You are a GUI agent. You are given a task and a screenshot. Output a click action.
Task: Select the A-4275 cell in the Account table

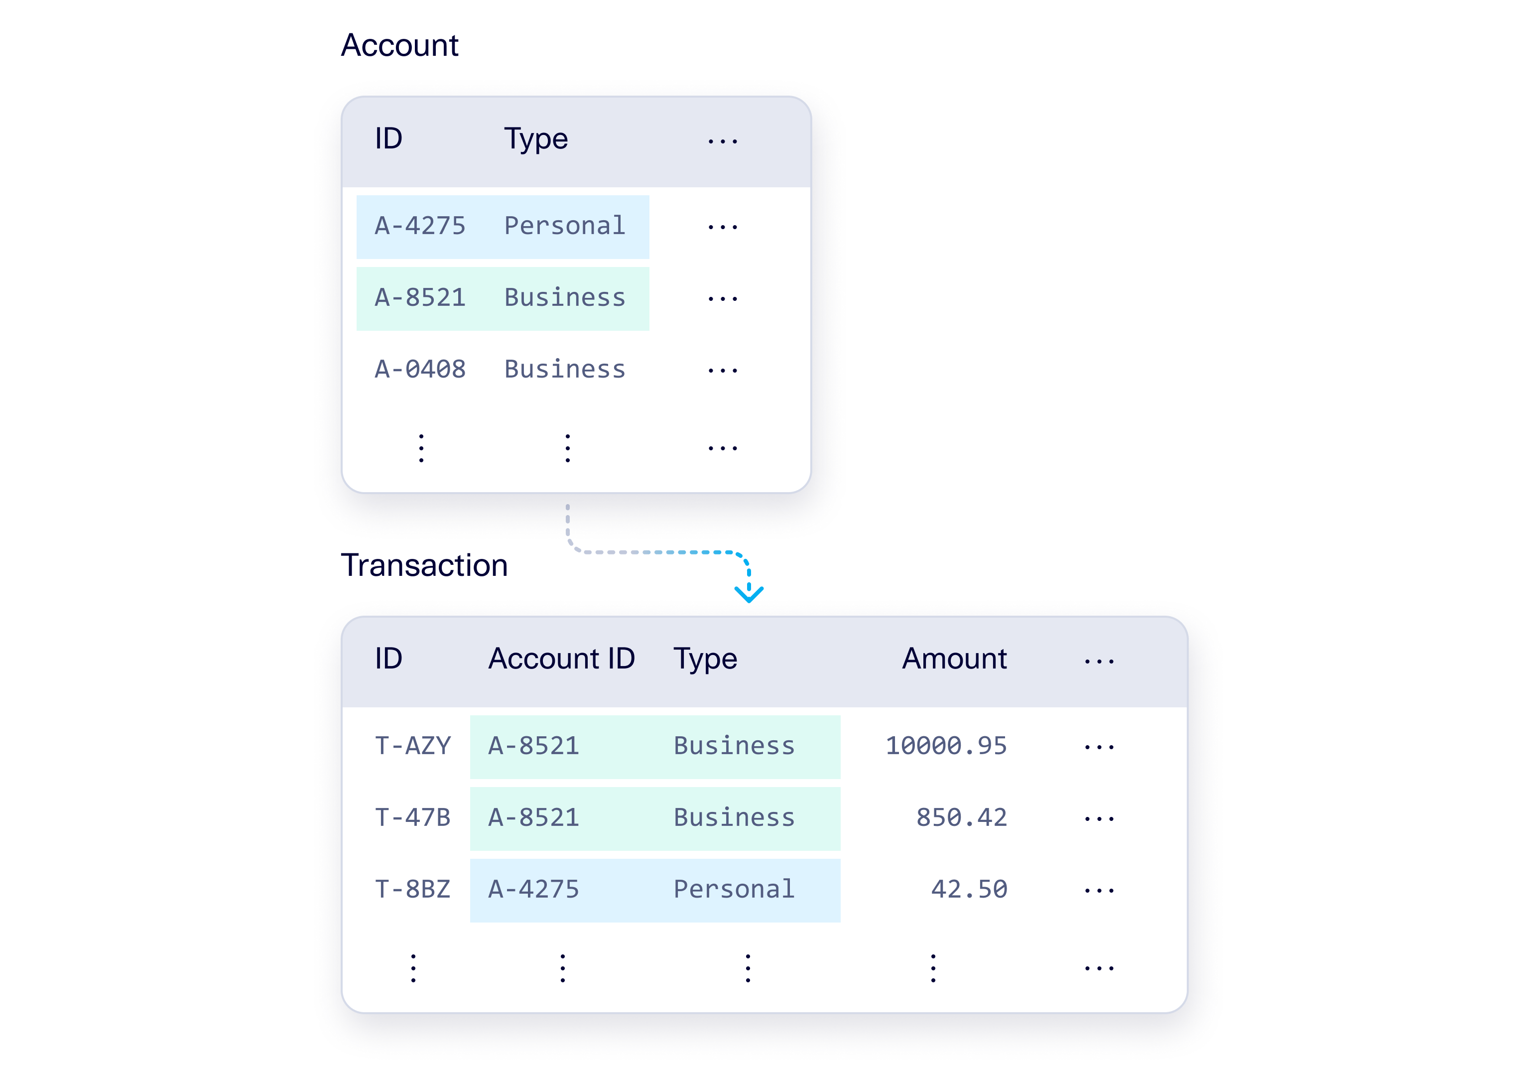pyautogui.click(x=420, y=226)
